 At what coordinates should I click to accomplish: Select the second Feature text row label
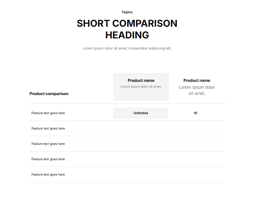(x=48, y=128)
